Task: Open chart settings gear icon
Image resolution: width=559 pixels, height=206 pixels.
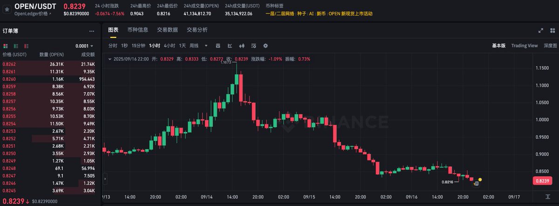Action: [266, 46]
